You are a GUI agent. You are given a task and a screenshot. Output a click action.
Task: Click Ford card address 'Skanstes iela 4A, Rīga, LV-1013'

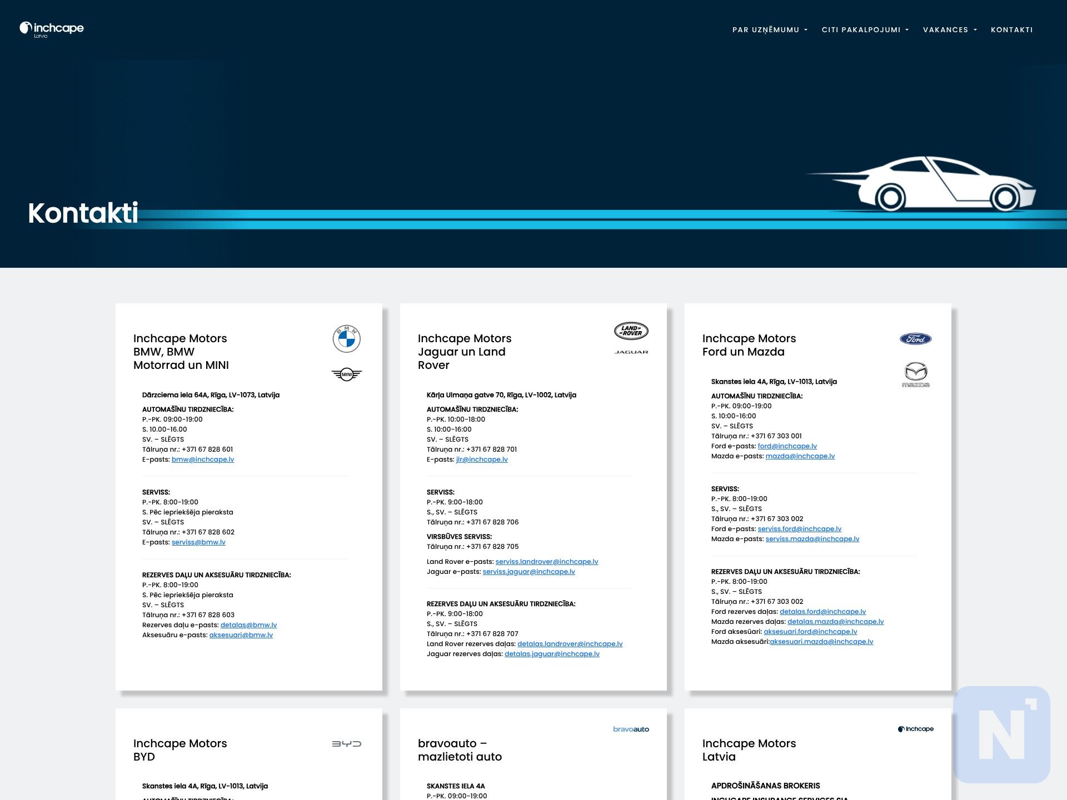774,382
